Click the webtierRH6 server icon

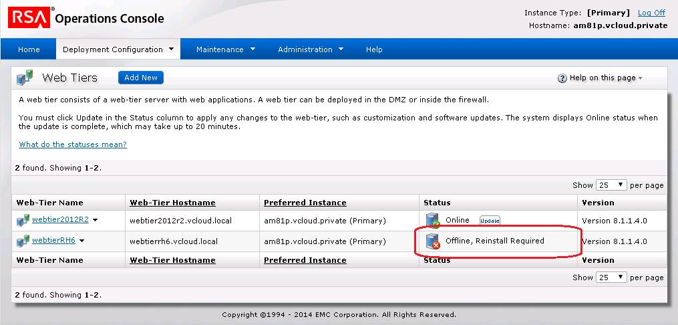[23, 241]
